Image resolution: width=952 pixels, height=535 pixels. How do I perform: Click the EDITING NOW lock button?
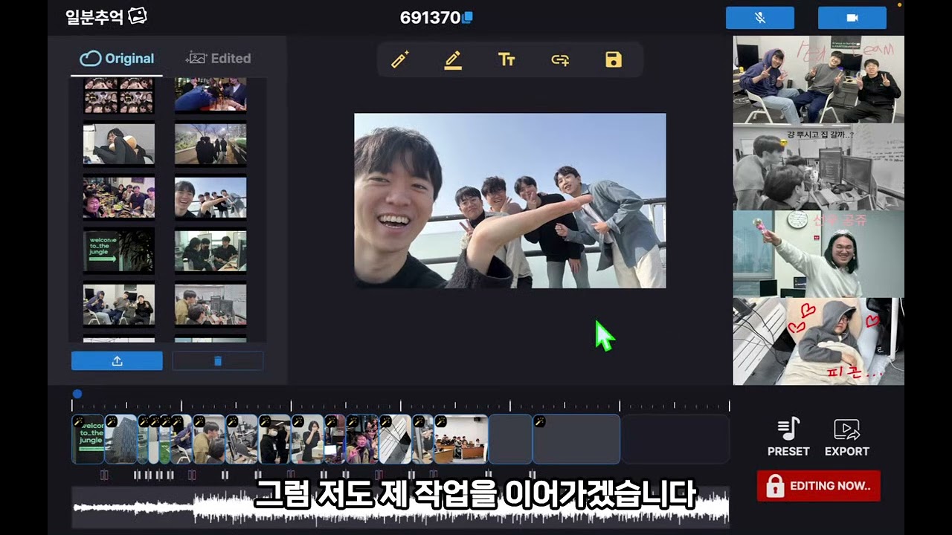coord(818,486)
